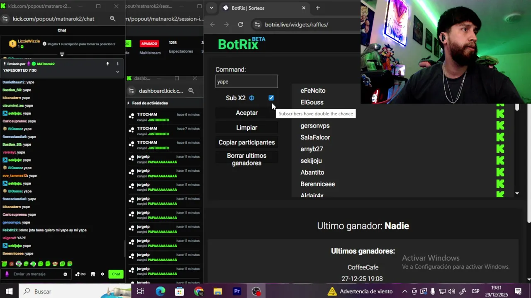Expand the pinned YAPESORTEO message
The image size is (531, 298).
pyautogui.click(x=117, y=72)
